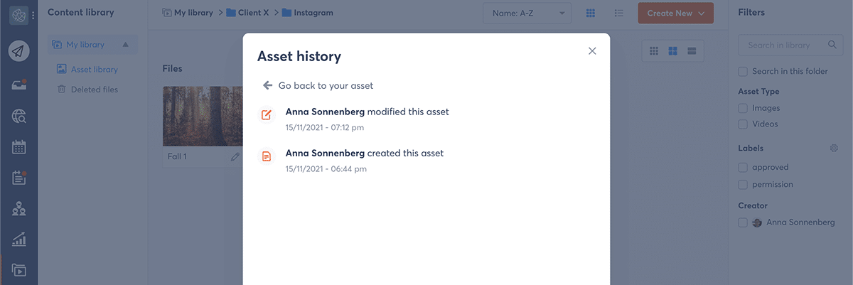Image resolution: width=853 pixels, height=285 pixels.
Task: Check the approved label filter
Action: pyautogui.click(x=743, y=168)
